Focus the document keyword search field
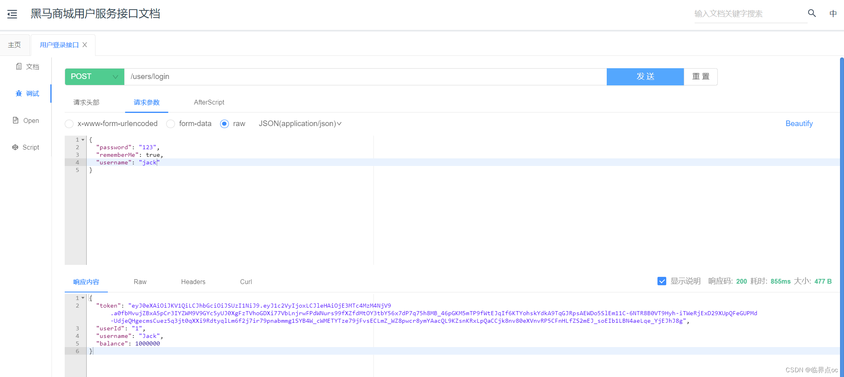Viewport: 844px width, 377px height. [x=751, y=14]
